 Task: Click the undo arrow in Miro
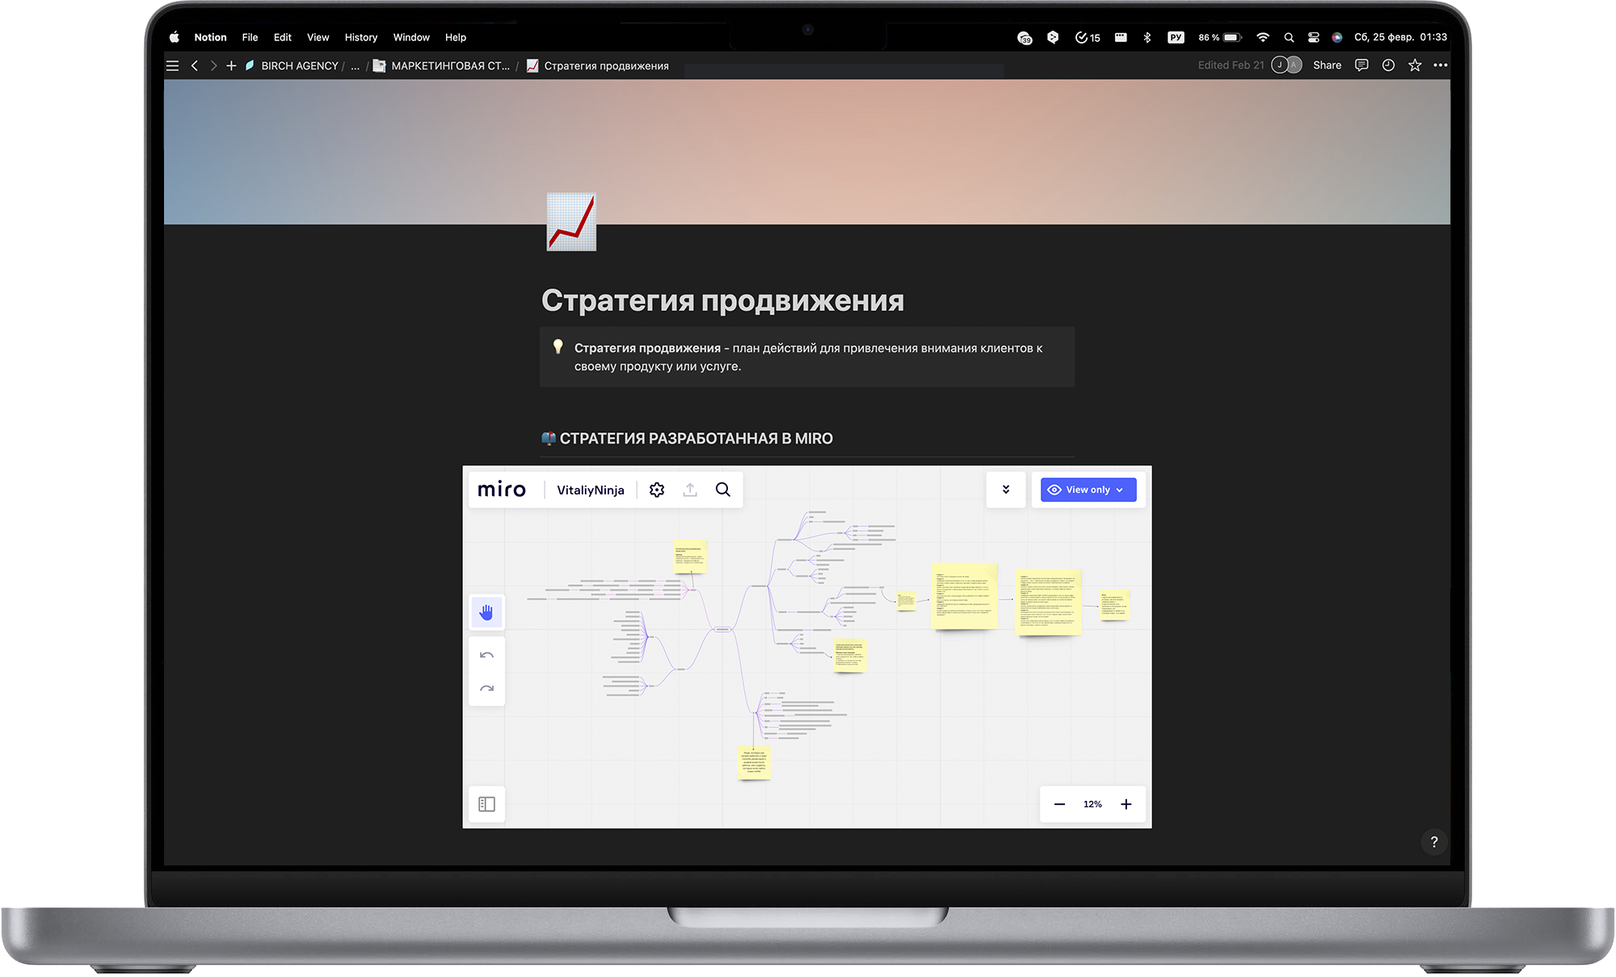tap(486, 655)
